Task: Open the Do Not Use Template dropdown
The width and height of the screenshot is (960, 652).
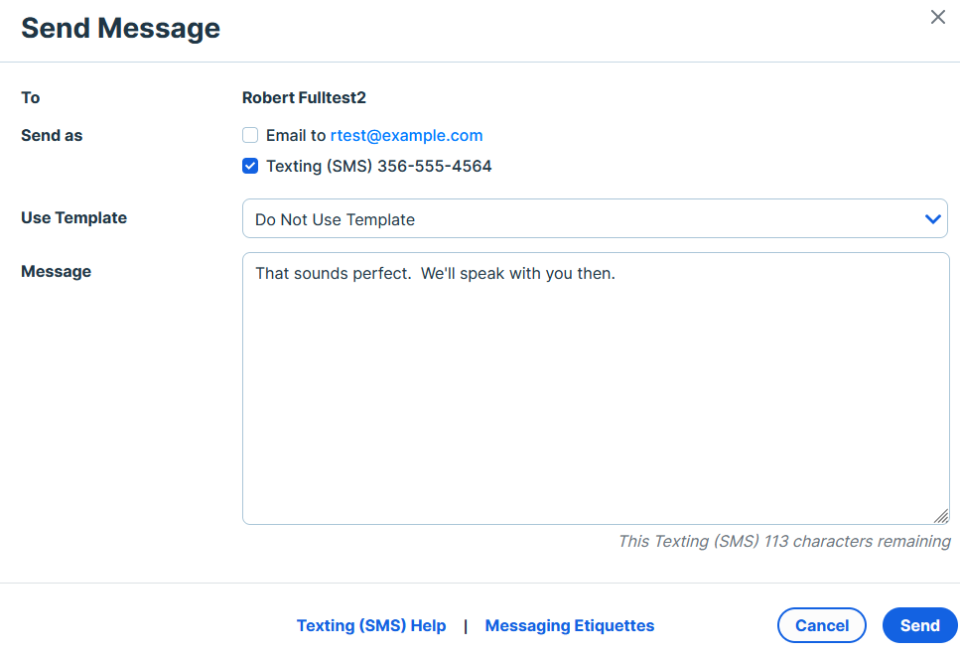Action: point(595,218)
